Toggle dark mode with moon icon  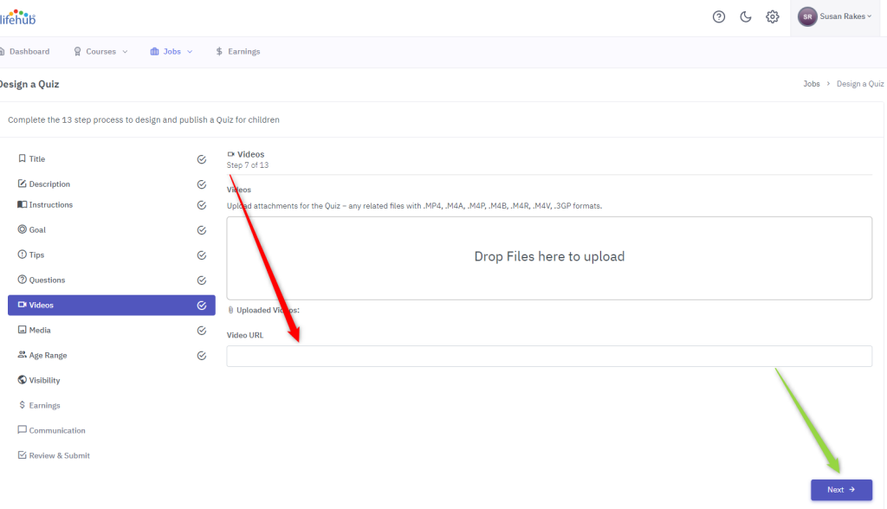tap(746, 17)
